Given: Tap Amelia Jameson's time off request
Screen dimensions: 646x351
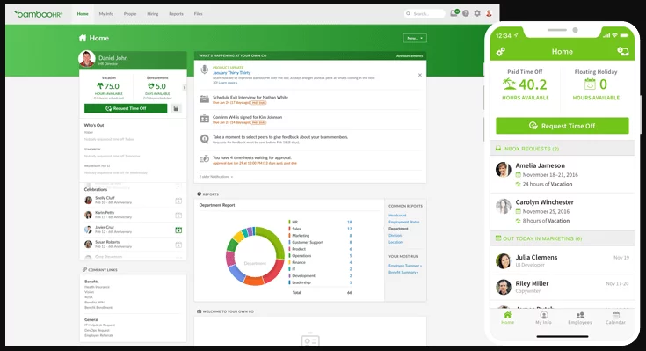Looking at the screenshot, I should point(563,174).
